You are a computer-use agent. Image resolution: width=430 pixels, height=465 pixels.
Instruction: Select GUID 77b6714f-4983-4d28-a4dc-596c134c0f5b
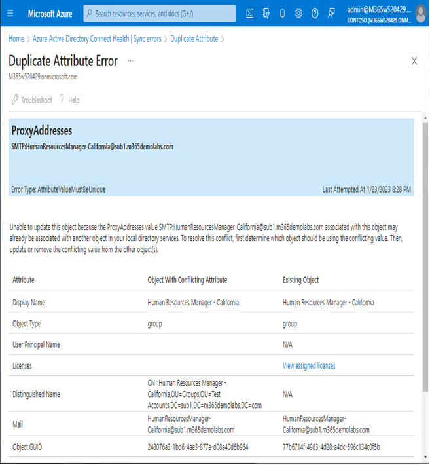click(331, 447)
